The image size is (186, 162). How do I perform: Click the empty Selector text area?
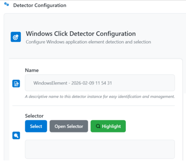coord(100,149)
